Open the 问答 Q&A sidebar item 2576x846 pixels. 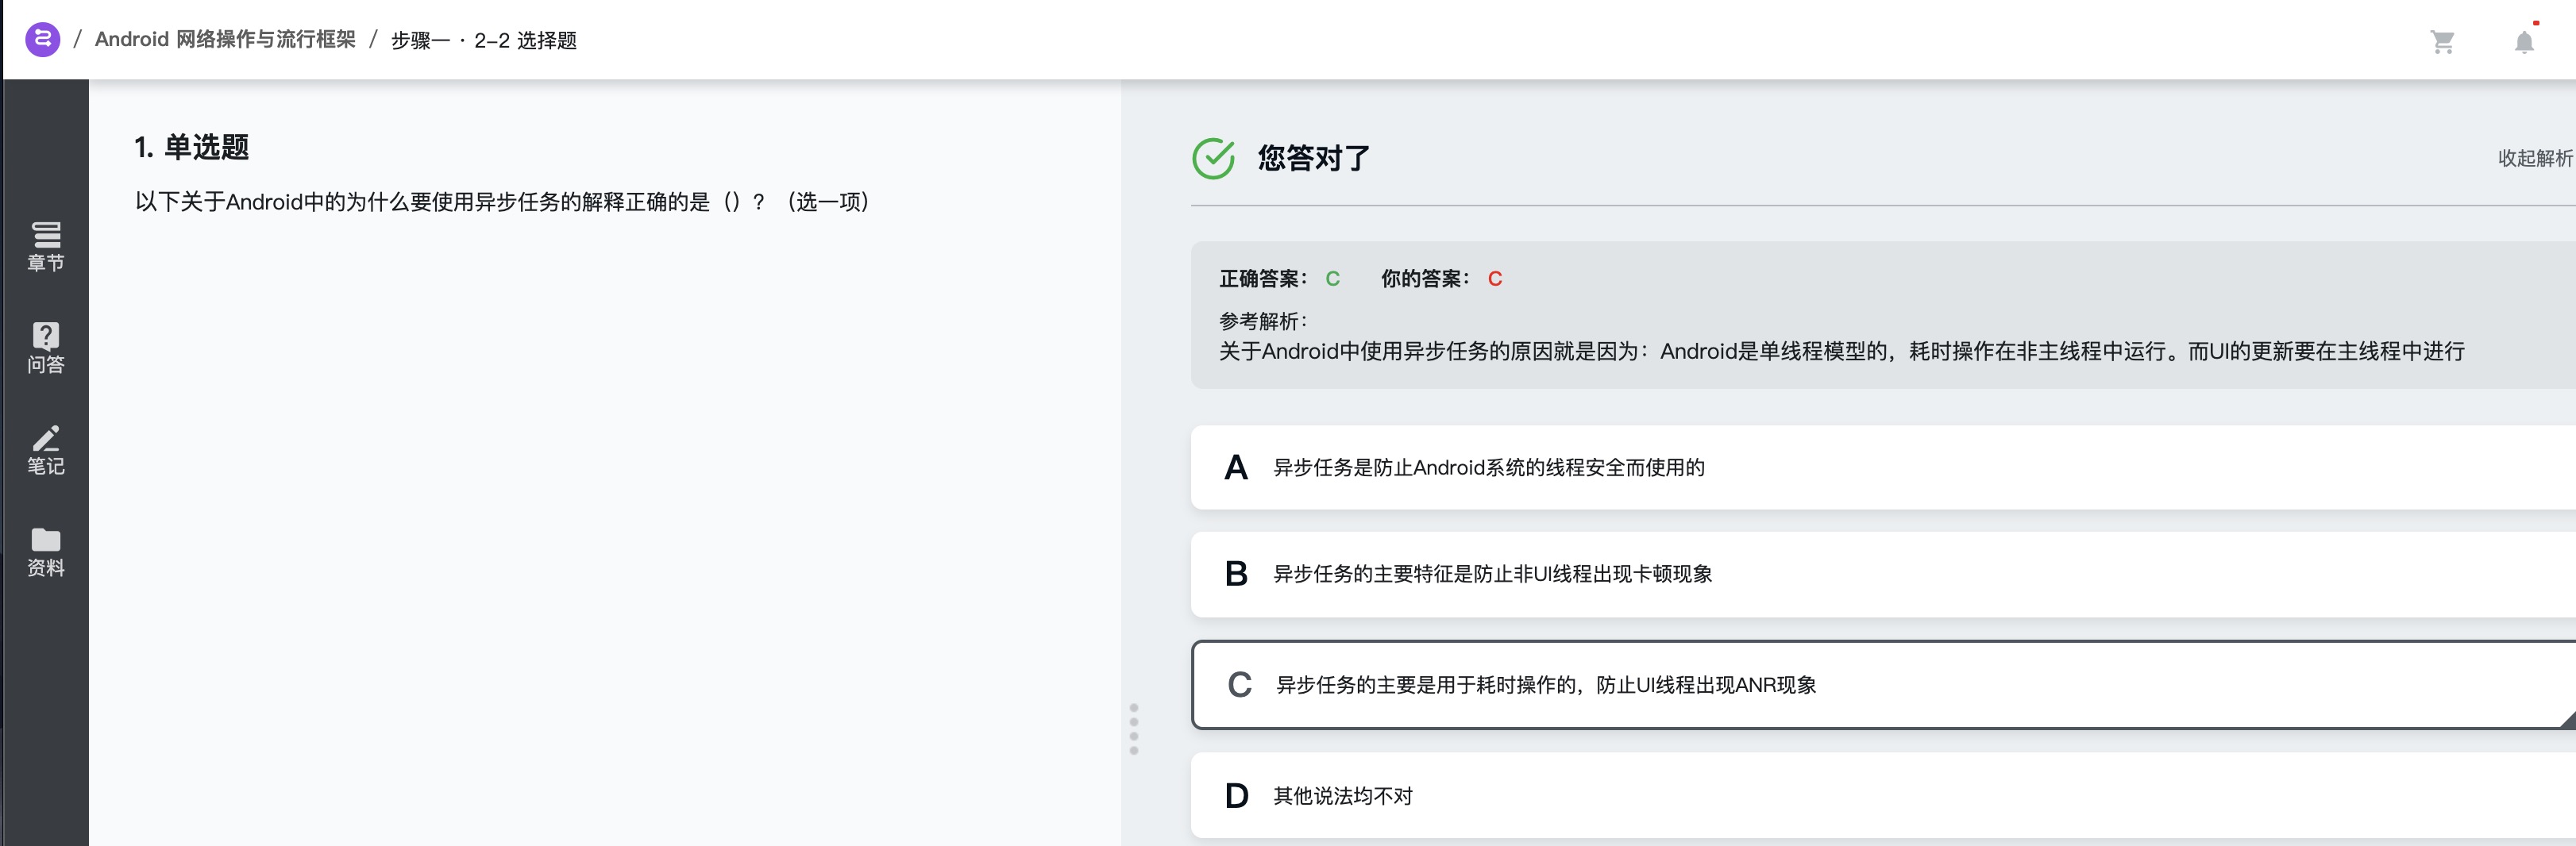[46, 348]
